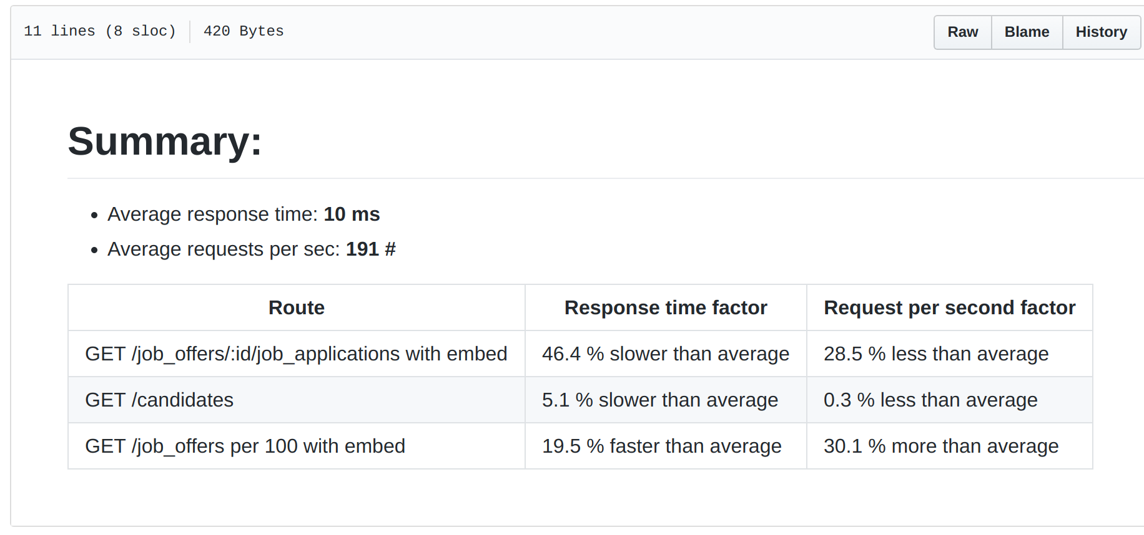Image resolution: width=1144 pixels, height=535 pixels.
Task: Select the "GET /job_offers per 100" cell
Action: [x=245, y=446]
